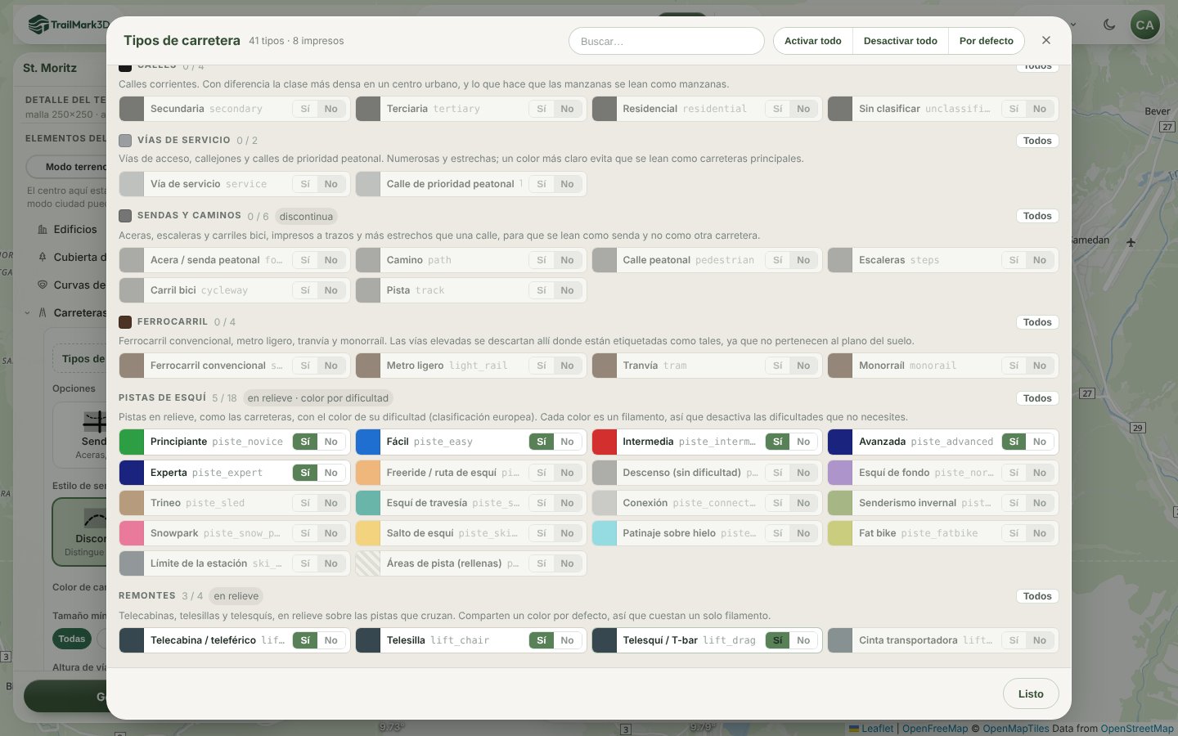
Task: Click the TrailMark3D logo icon
Action: 38,25
